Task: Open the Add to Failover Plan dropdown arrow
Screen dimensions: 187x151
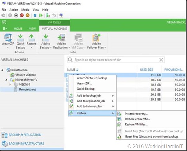Action: tap(105, 47)
